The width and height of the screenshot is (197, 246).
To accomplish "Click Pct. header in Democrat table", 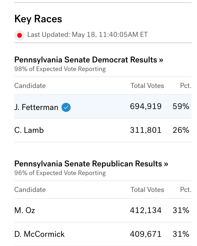I will pyautogui.click(x=186, y=86).
